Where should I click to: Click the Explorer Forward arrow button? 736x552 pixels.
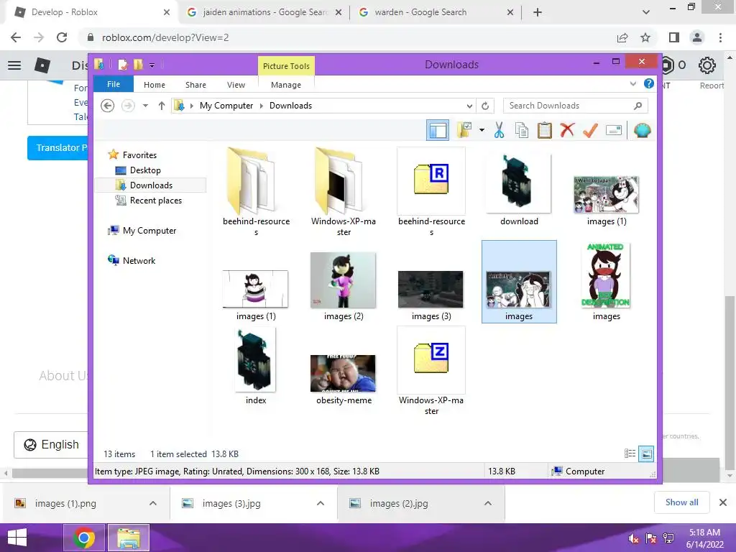[x=128, y=106]
